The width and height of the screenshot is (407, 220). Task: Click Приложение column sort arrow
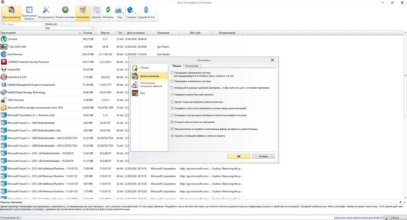80,33
